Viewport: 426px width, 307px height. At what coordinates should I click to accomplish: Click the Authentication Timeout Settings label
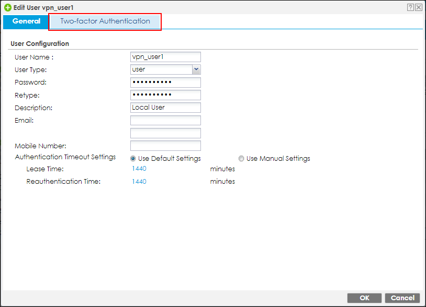click(x=65, y=157)
